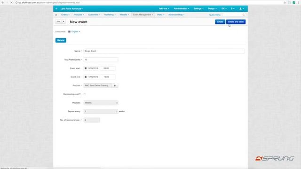This screenshot has height=169, width=301.
Task: Click the Name input field
Action: (164, 51)
